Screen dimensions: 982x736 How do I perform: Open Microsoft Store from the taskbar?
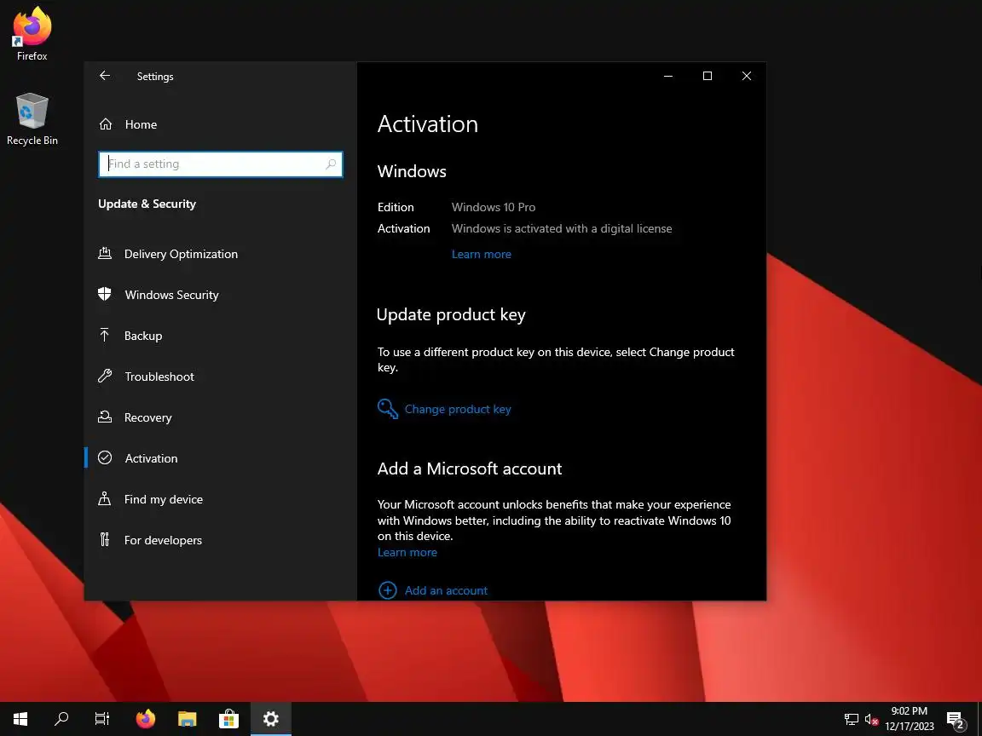(x=228, y=719)
